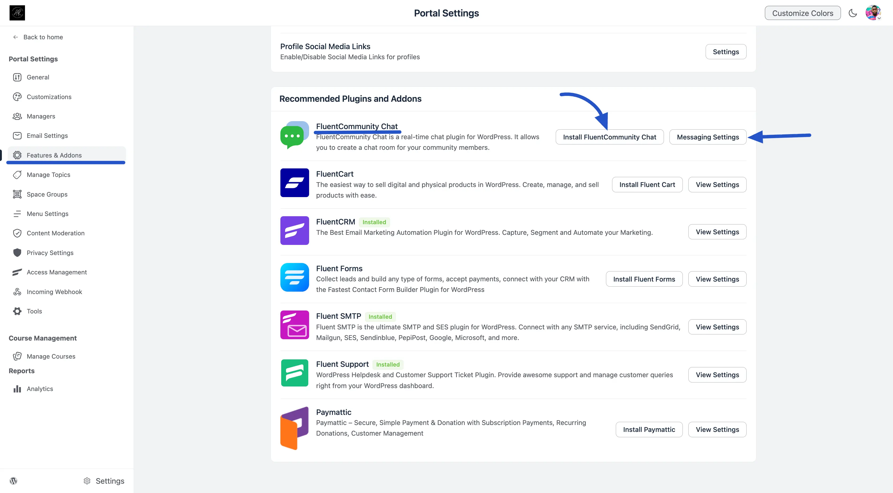
Task: Click the Installed badge next to Fluent Support
Action: (388, 364)
